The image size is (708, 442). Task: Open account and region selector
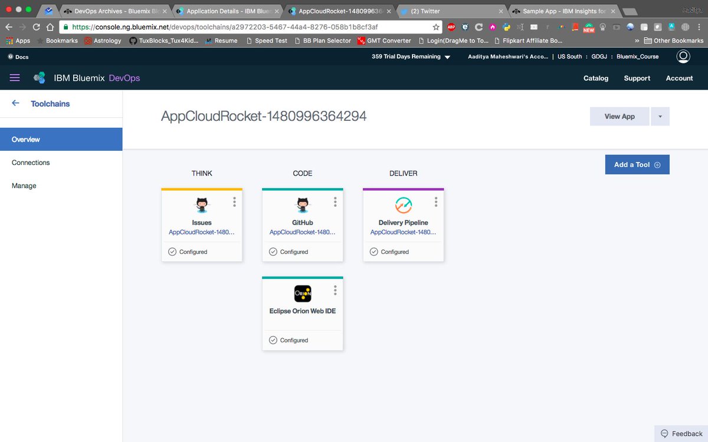click(563, 57)
